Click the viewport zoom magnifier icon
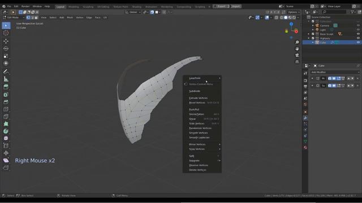The image size is (362, 203). click(x=297, y=42)
